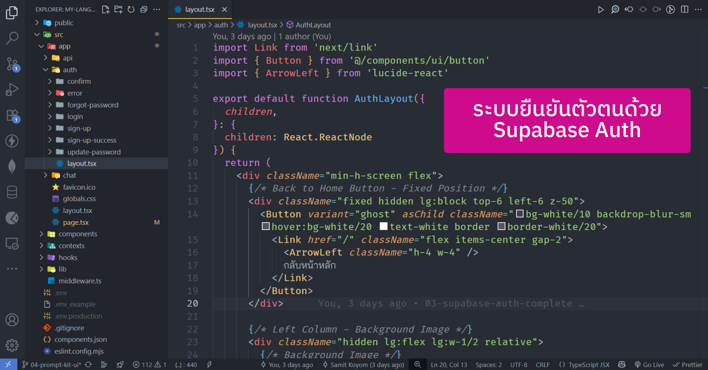
Task: Click Ln 20, Col 13 position indicator
Action: point(449,364)
